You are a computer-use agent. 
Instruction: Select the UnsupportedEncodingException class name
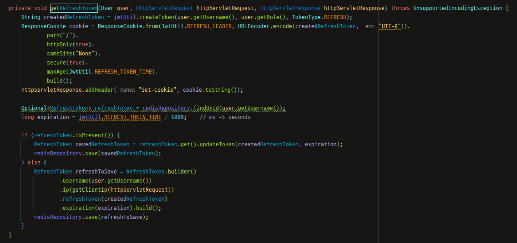point(457,8)
